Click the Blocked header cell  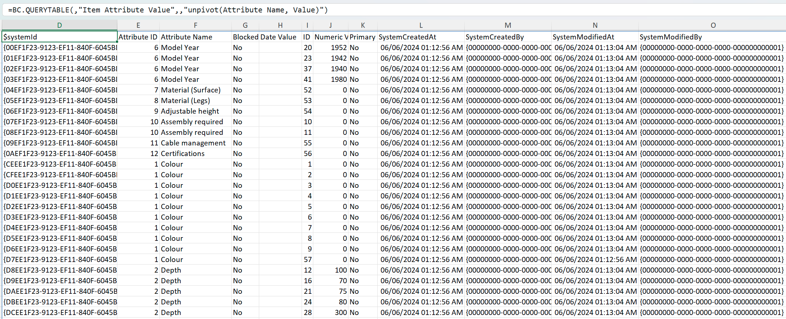click(245, 37)
